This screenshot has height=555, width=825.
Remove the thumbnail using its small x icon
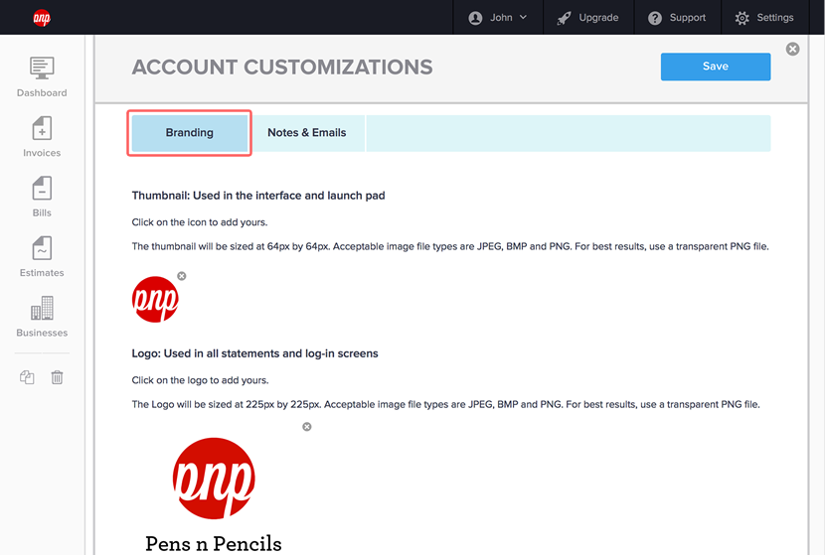pos(182,276)
